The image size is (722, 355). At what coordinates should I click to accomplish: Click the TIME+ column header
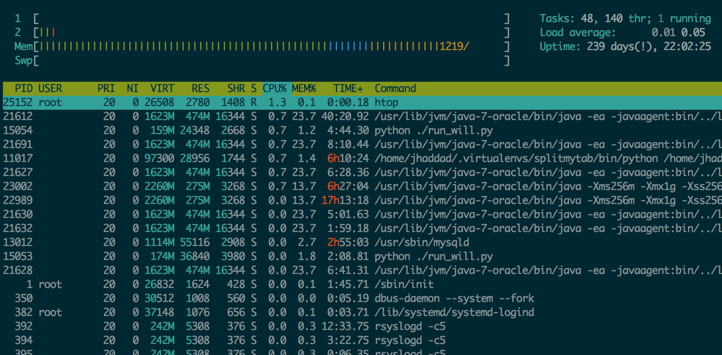pyautogui.click(x=348, y=88)
